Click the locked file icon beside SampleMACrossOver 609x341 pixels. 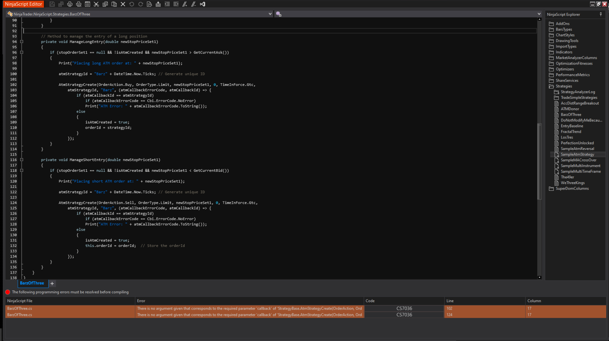point(556,160)
